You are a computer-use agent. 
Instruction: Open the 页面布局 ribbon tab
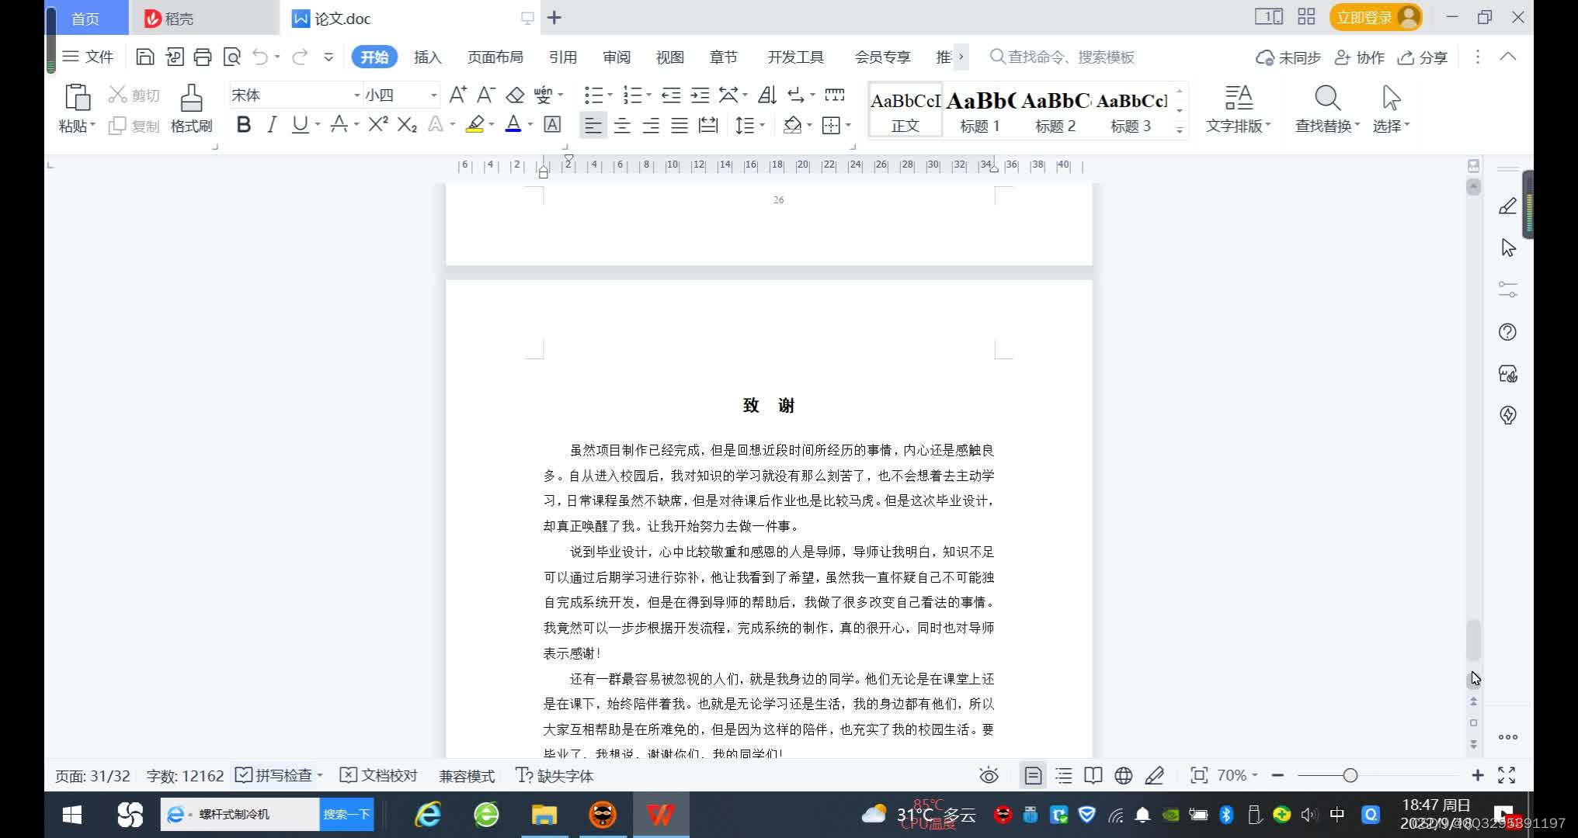(x=495, y=57)
